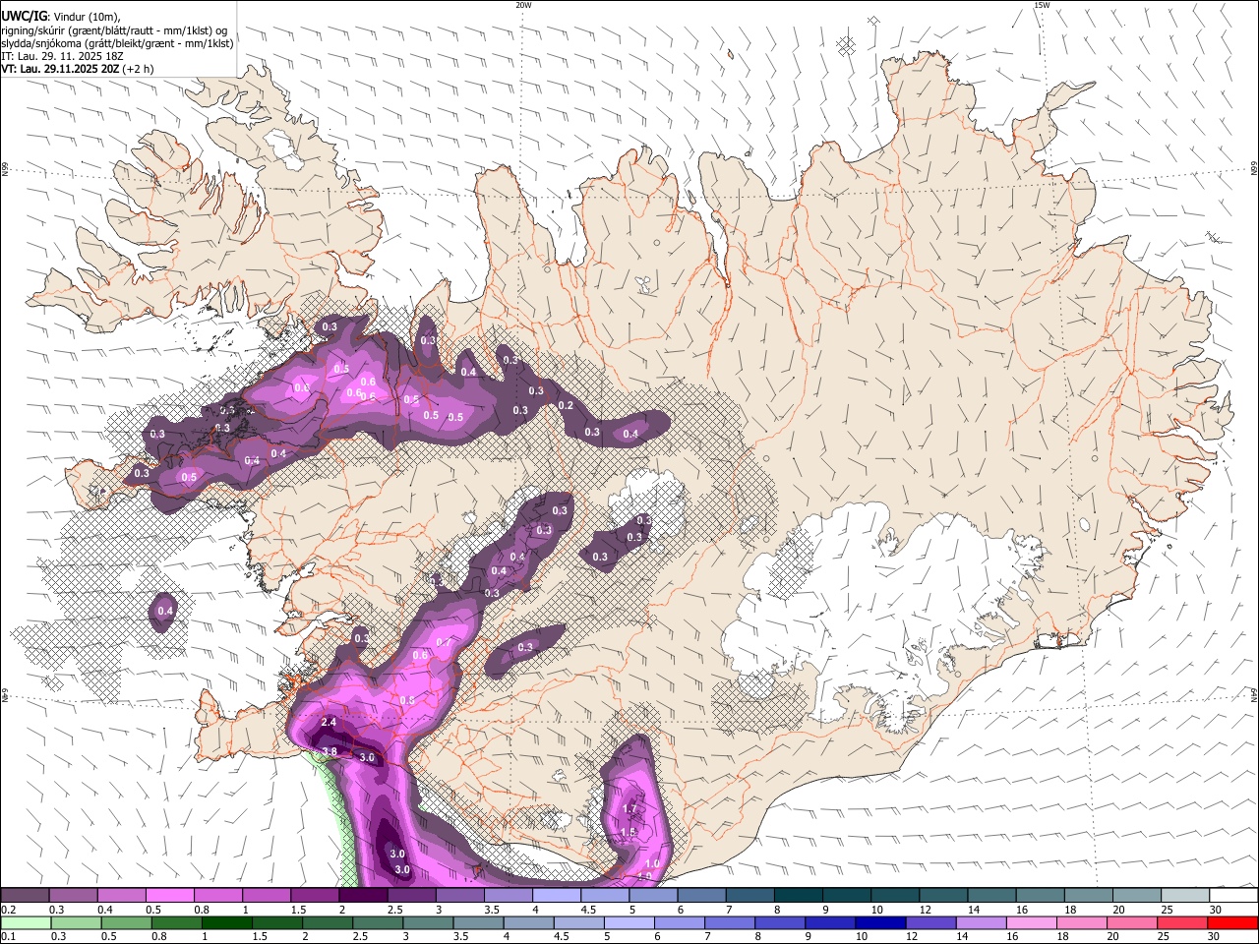Select the '1.7' precipitation value on the map
Image resolution: width=1259 pixels, height=944 pixels.
click(631, 809)
